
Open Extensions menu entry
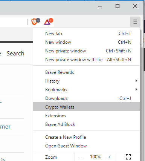(x=87, y=116)
